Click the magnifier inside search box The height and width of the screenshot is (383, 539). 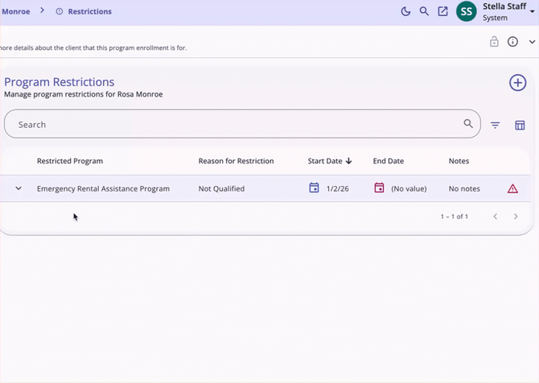[x=468, y=124]
